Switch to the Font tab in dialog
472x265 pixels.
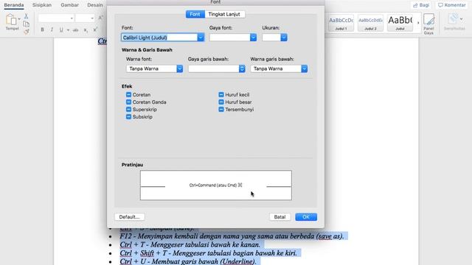[x=195, y=14]
